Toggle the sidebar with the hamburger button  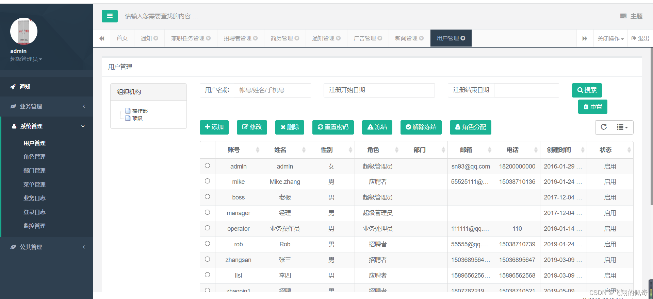click(x=110, y=16)
